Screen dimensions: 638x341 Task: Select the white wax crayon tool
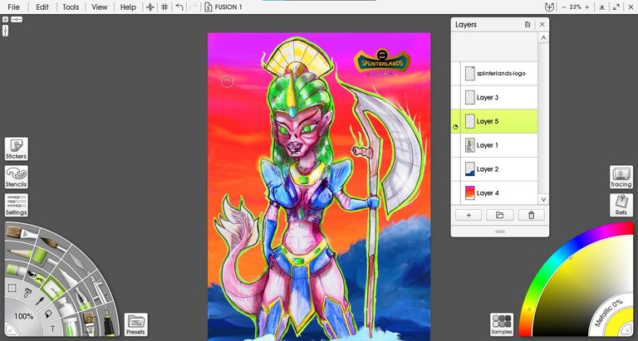pos(67,277)
